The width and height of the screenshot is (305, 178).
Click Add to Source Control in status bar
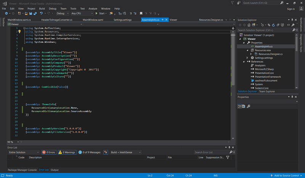click(x=286, y=175)
